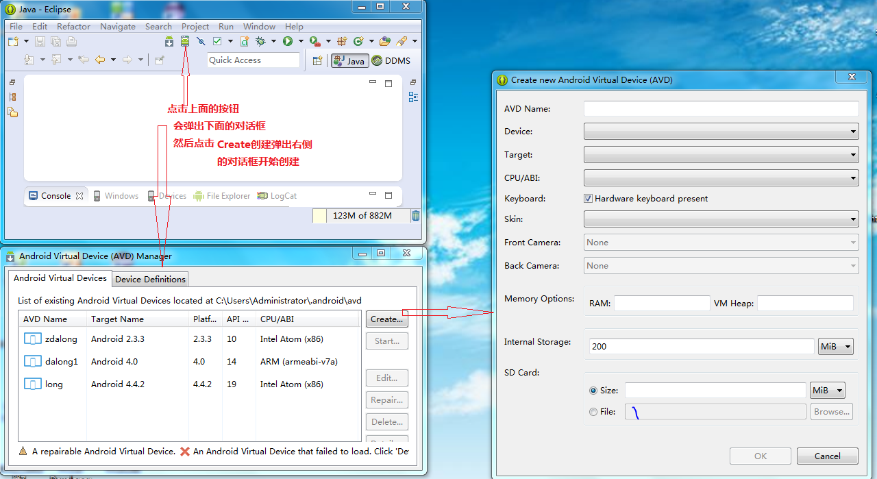The height and width of the screenshot is (479, 877).
Task: Close the Console tab with its X
Action: pos(79,196)
